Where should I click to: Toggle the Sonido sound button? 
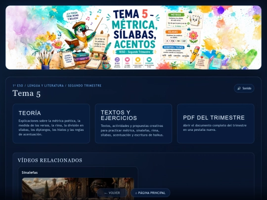(244, 88)
